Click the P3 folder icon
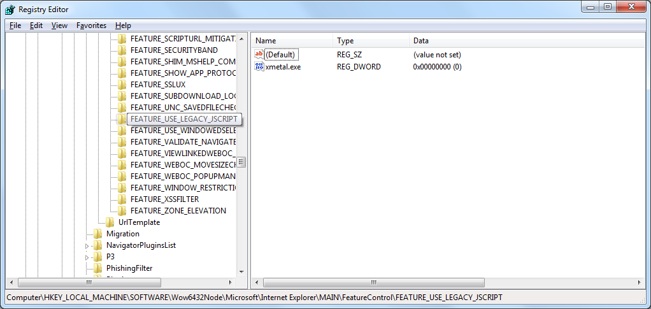 97,257
